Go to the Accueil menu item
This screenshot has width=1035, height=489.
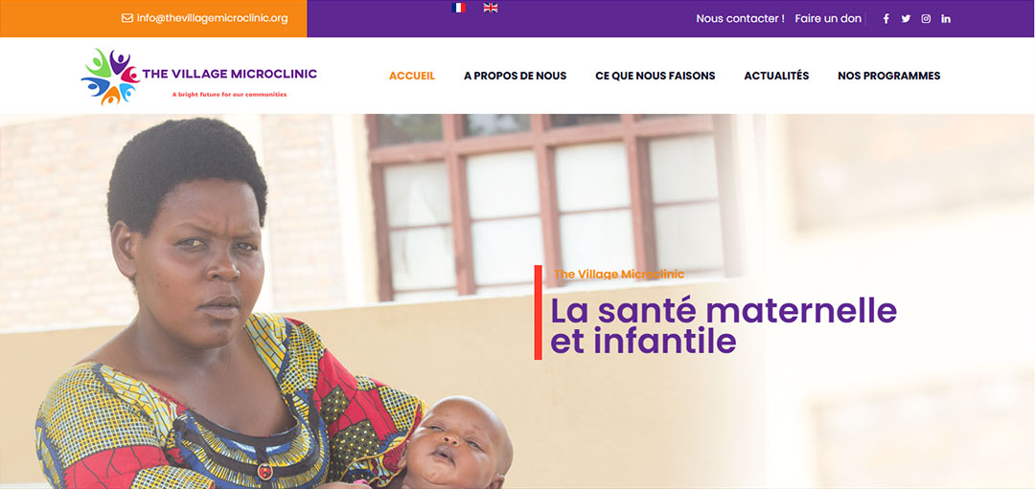click(412, 76)
